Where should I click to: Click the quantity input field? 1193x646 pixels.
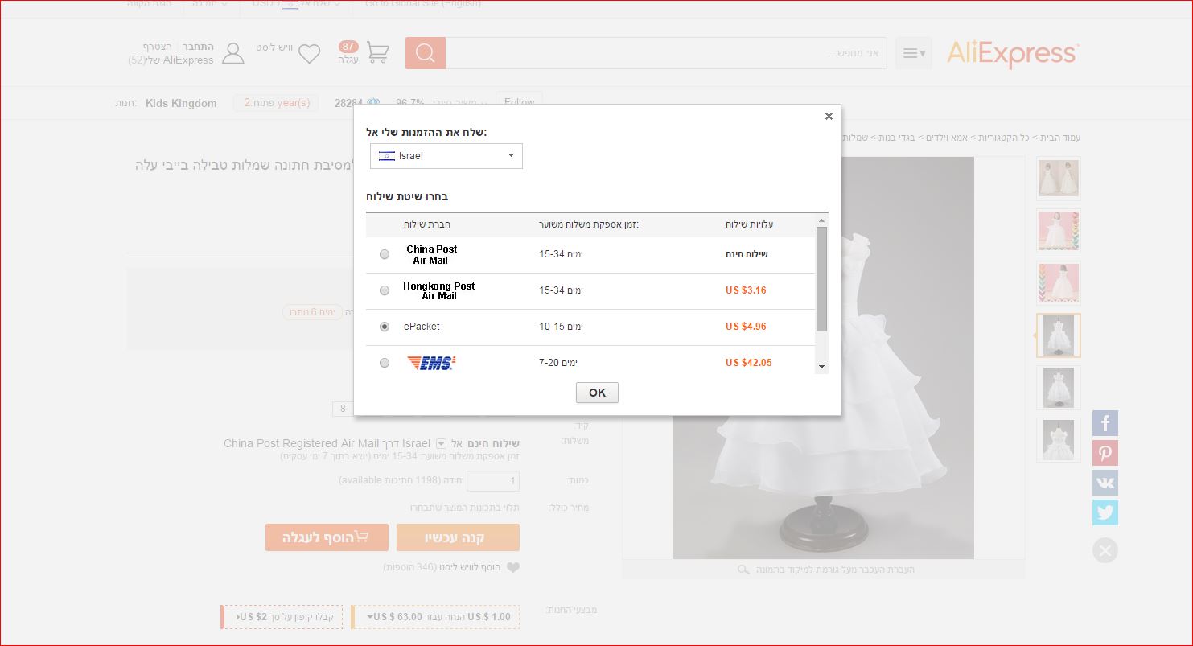493,481
